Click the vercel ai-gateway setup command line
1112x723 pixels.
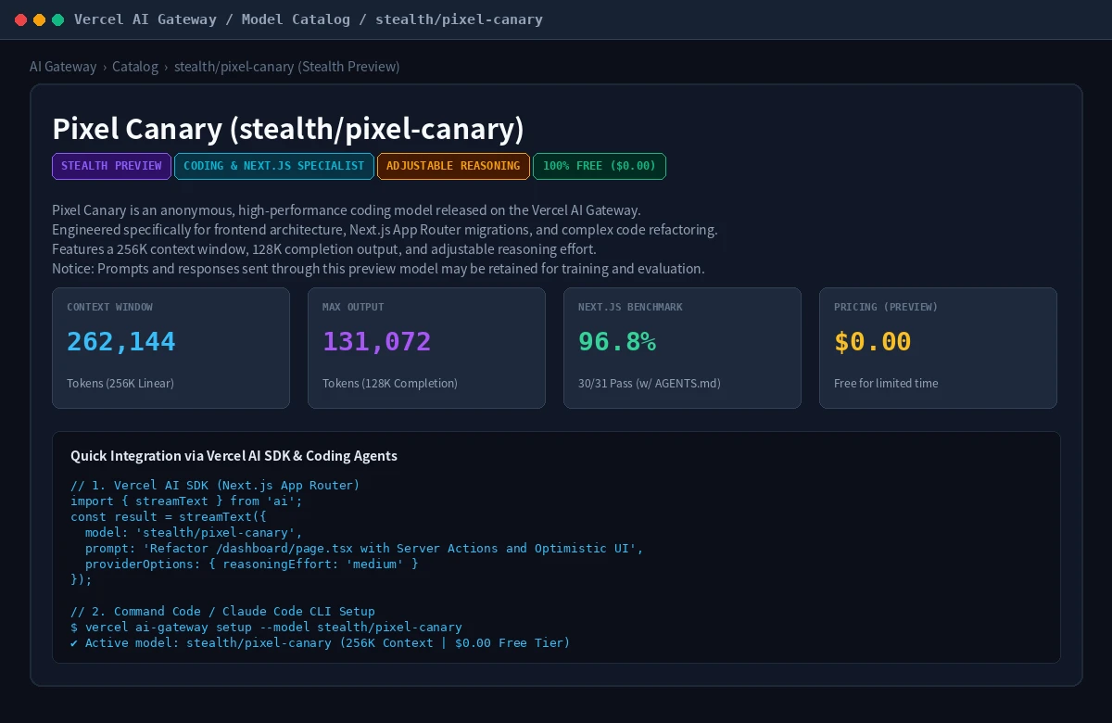point(266,627)
